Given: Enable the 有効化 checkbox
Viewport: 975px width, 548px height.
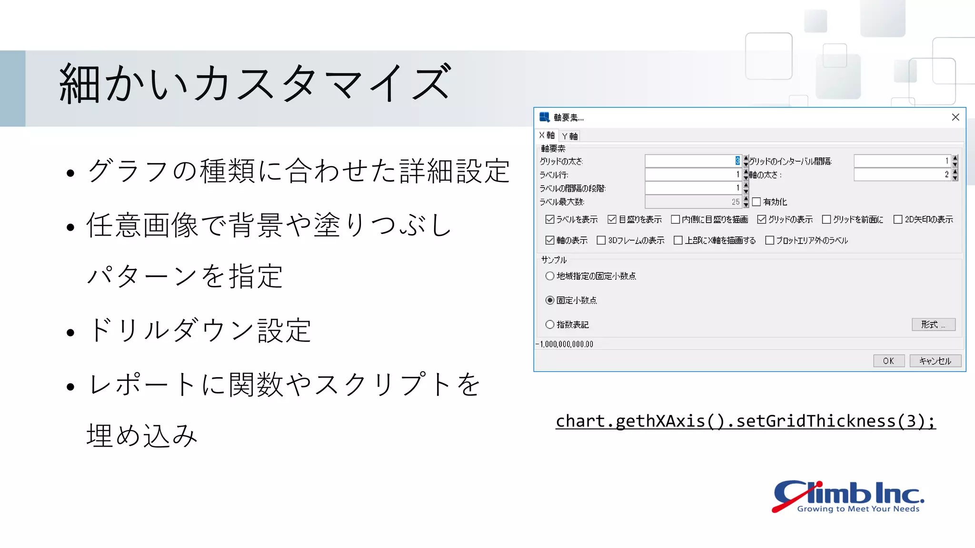Looking at the screenshot, I should pyautogui.click(x=756, y=202).
